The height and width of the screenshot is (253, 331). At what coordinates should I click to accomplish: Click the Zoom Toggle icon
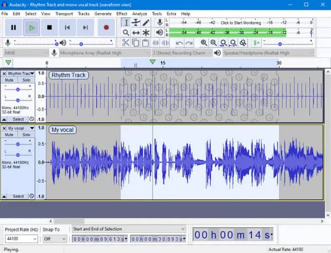tap(243, 43)
